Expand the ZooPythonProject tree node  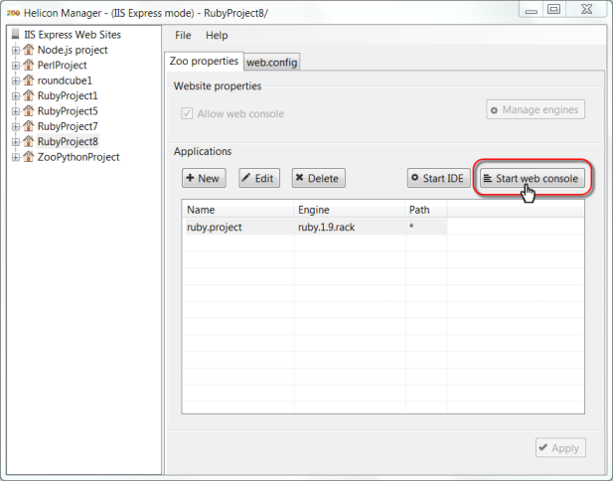click(x=15, y=157)
